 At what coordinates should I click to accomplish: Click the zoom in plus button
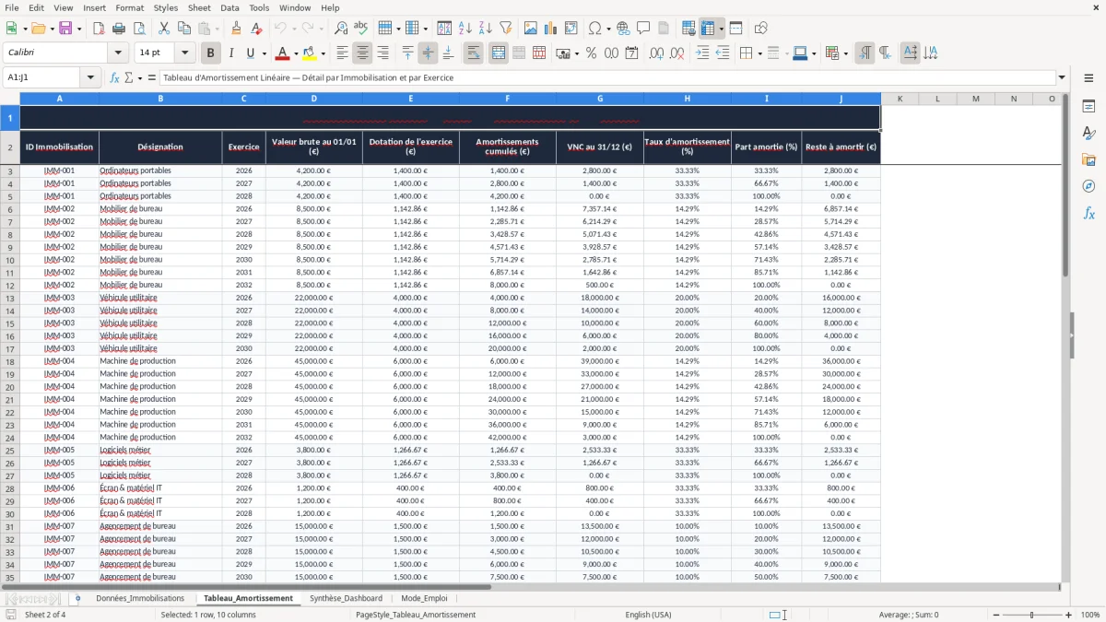[x=1069, y=615]
